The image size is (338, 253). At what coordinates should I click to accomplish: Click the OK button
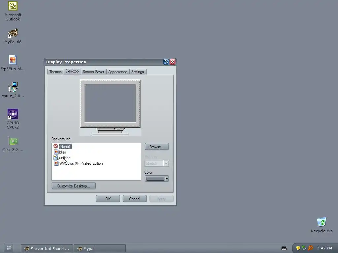[x=108, y=199]
